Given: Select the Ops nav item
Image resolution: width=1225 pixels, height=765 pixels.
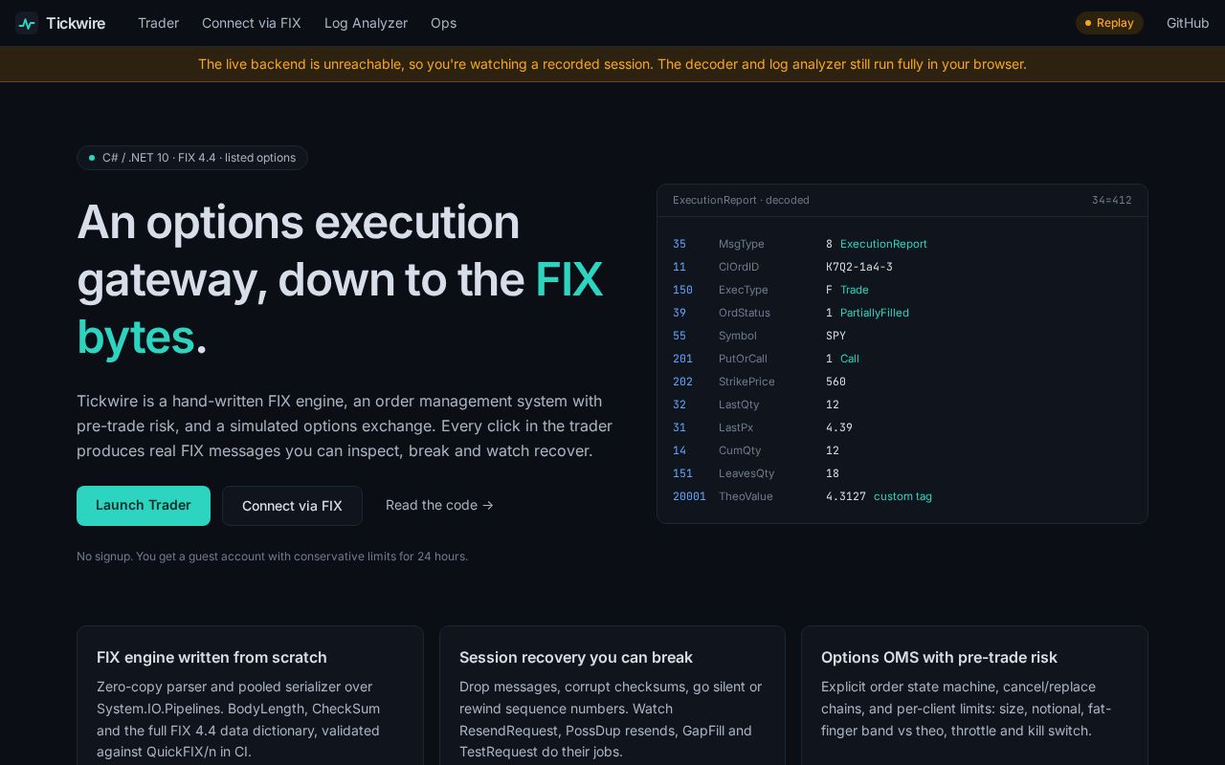Looking at the screenshot, I should coord(443,23).
